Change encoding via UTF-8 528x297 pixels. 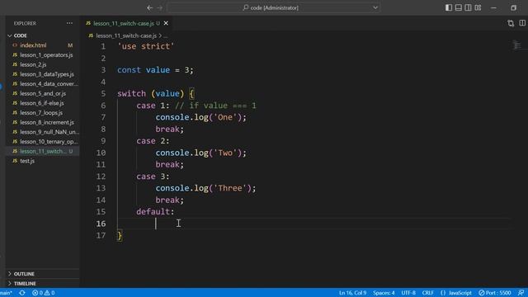408,293
